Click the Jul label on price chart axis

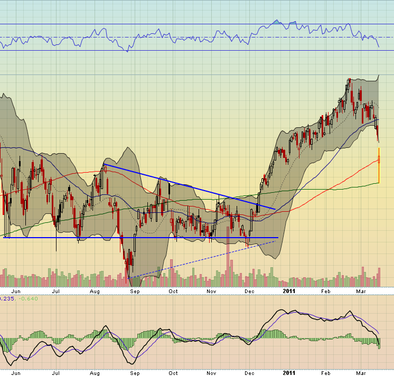[x=56, y=292]
